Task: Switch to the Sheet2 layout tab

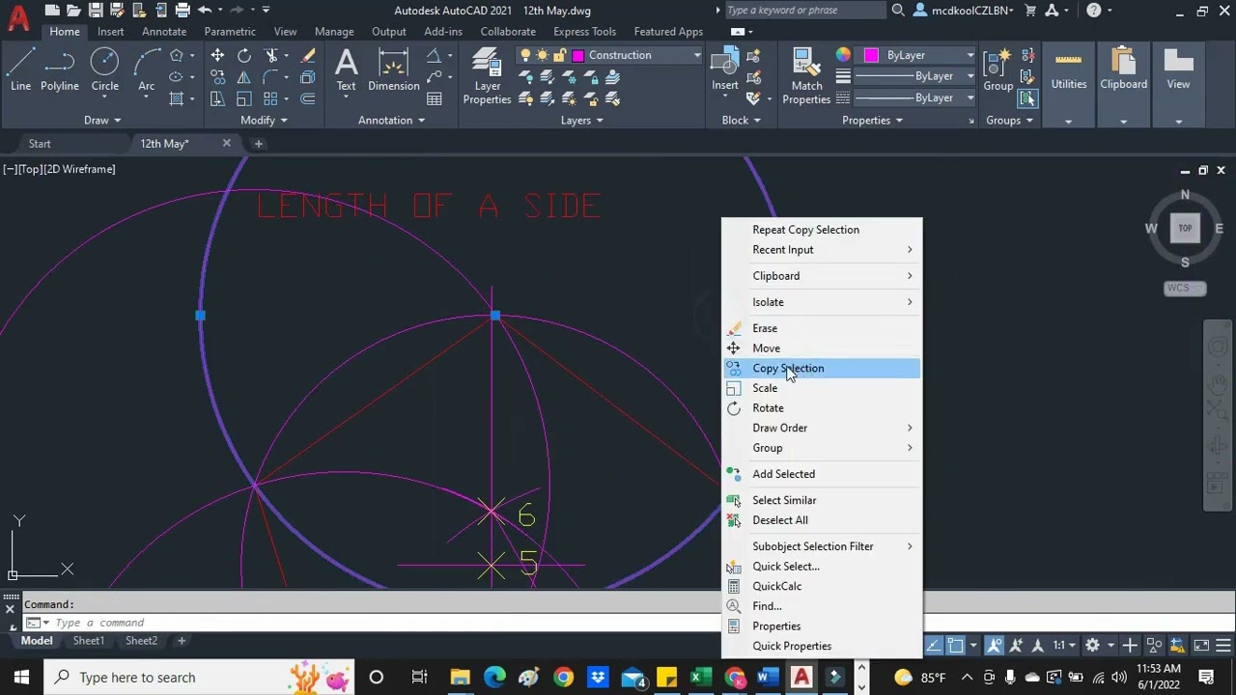Action: click(141, 641)
